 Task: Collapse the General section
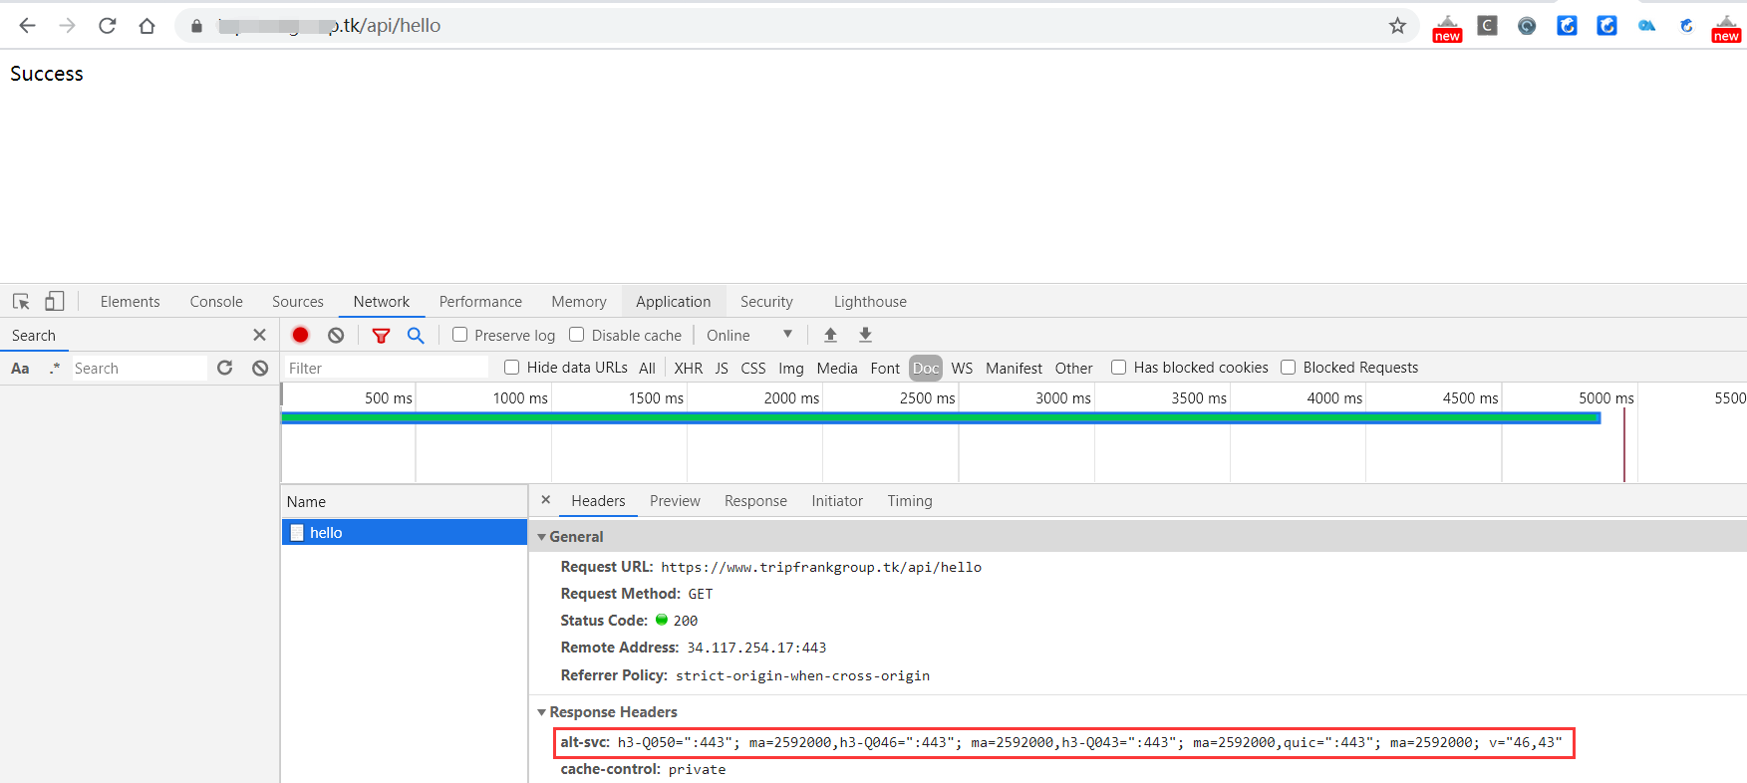point(541,537)
